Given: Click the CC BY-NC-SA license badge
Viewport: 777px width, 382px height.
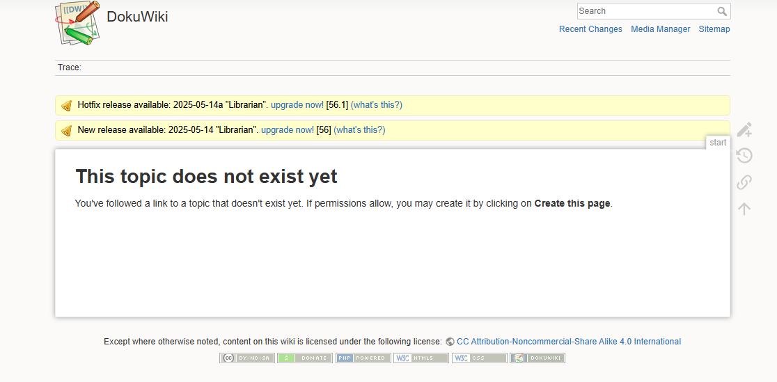Looking at the screenshot, I should (x=247, y=358).
